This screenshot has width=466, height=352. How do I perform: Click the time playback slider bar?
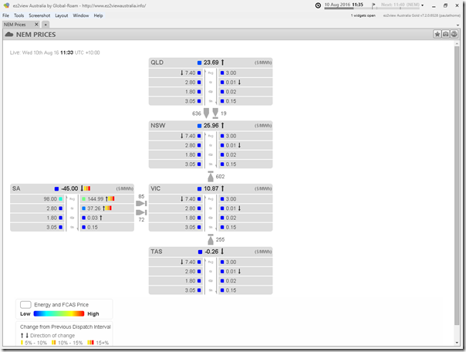(372, 8)
